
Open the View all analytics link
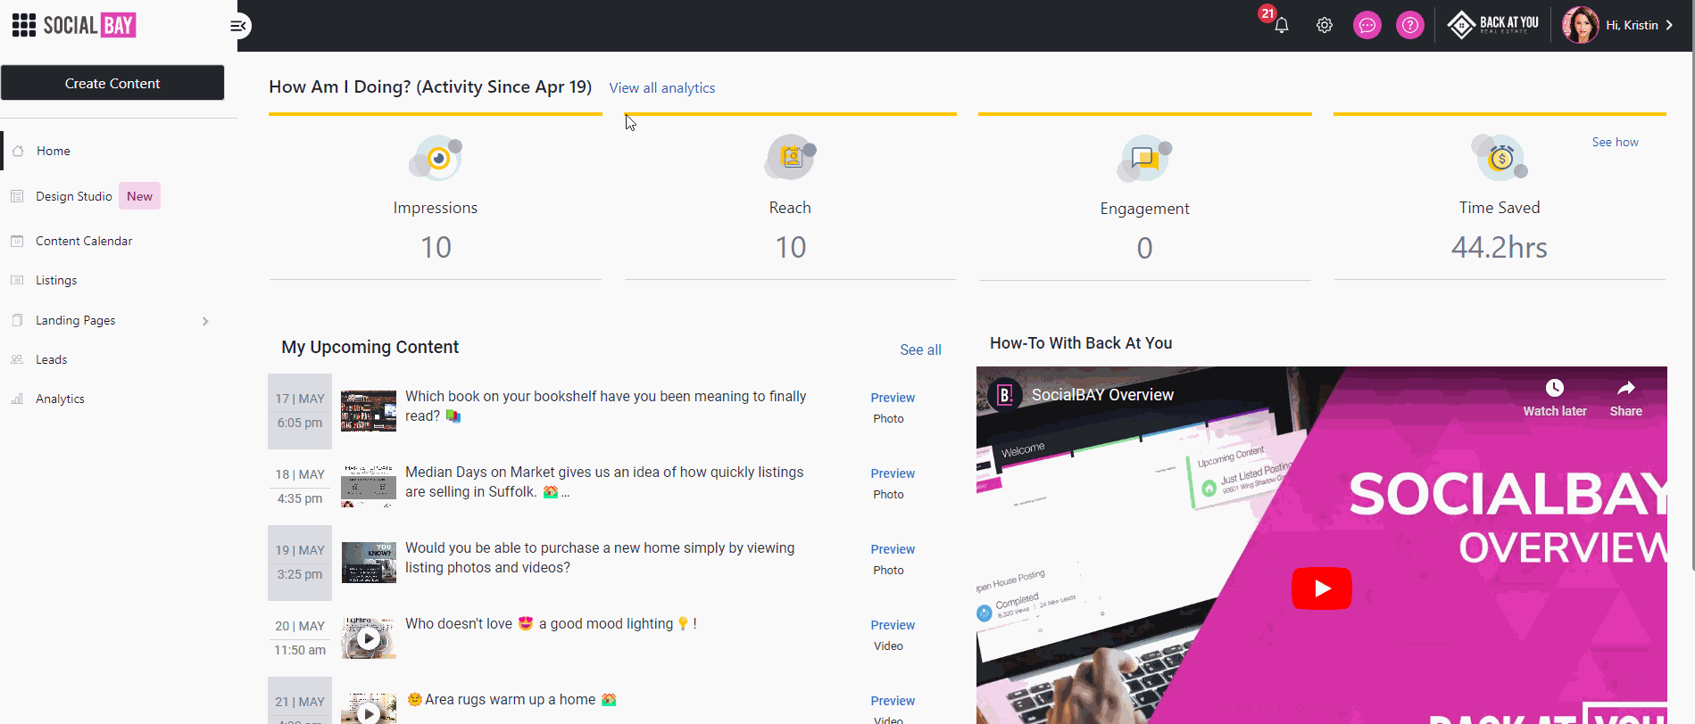662,87
